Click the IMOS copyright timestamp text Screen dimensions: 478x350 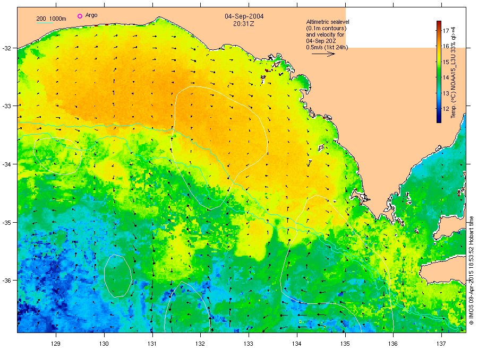(471, 270)
